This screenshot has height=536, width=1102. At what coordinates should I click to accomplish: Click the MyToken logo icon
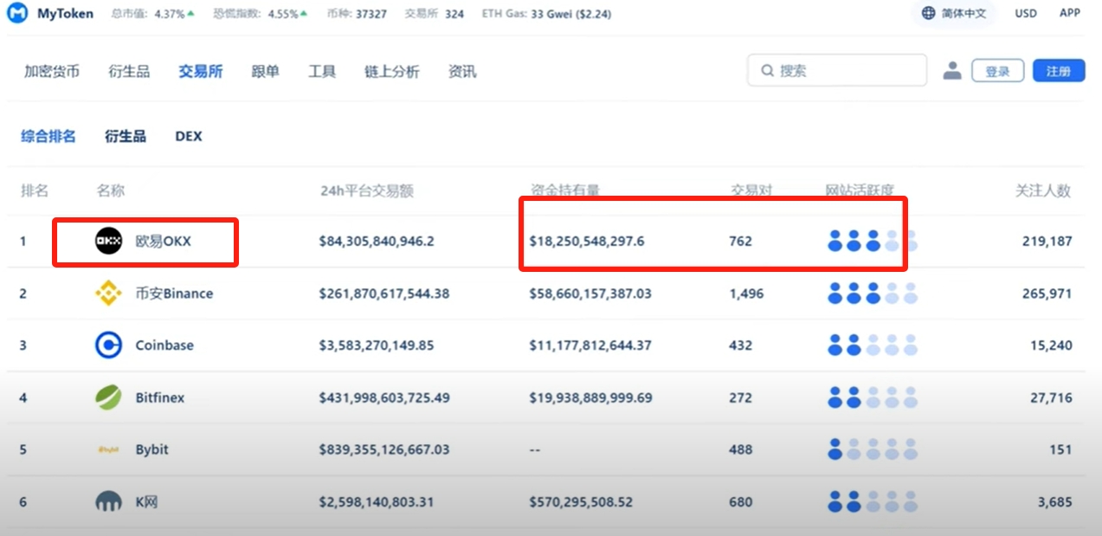[x=17, y=14]
